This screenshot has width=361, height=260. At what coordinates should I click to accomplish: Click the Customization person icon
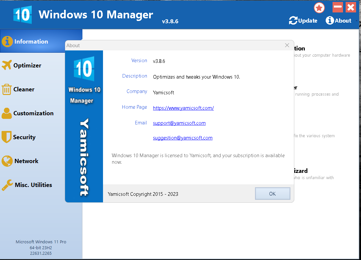pyautogui.click(x=7, y=113)
